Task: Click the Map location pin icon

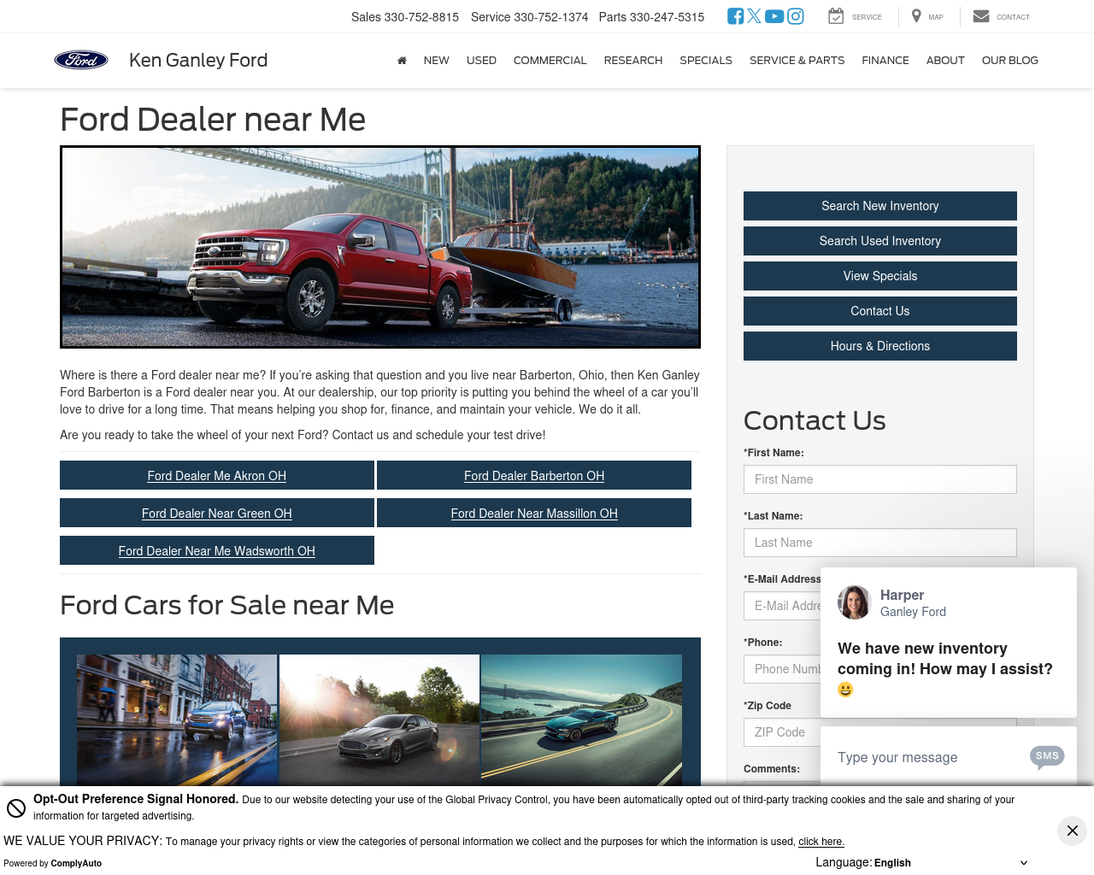Action: (x=916, y=16)
